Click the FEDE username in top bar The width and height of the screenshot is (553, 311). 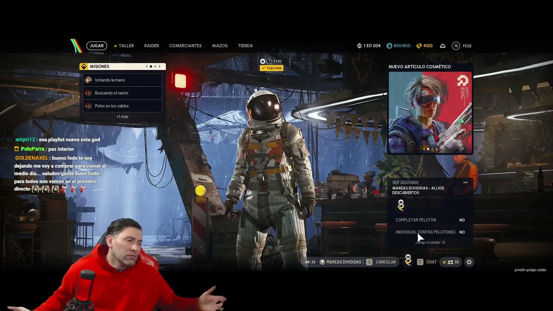(x=467, y=46)
